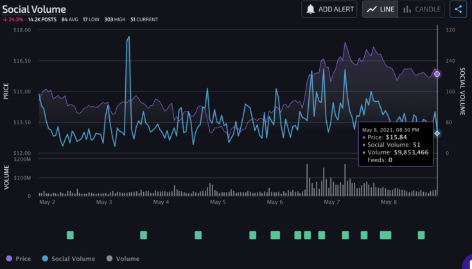Click the May 3 date label
The width and height of the screenshot is (472, 269).
[104, 202]
